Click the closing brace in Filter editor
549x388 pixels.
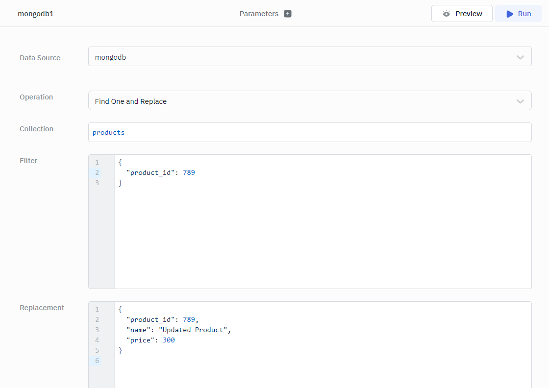[120, 183]
